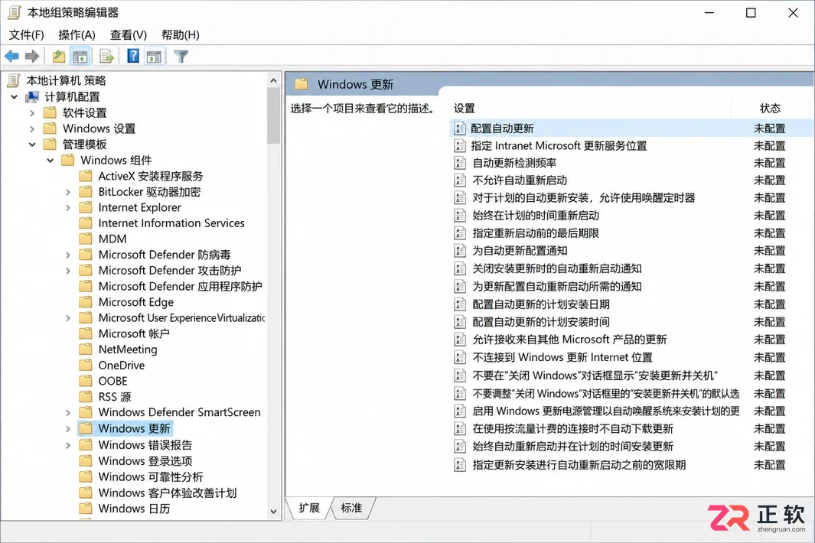Screen dimensions: 815x543
Task: Click folder icon beside MDM
Action: tap(86, 239)
